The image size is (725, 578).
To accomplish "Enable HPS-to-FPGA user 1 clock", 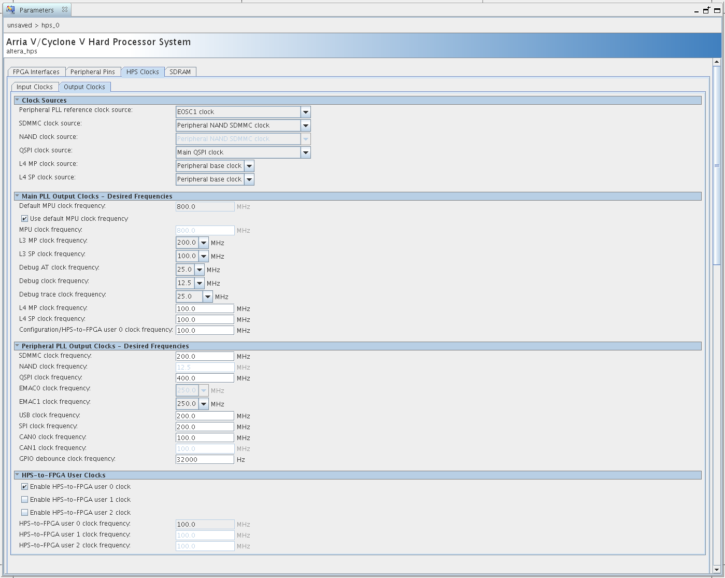I will point(24,500).
